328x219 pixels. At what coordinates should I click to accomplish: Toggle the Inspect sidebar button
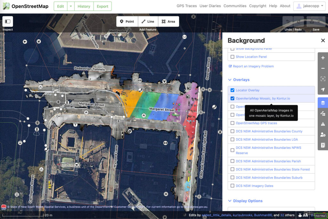[x=8, y=21]
